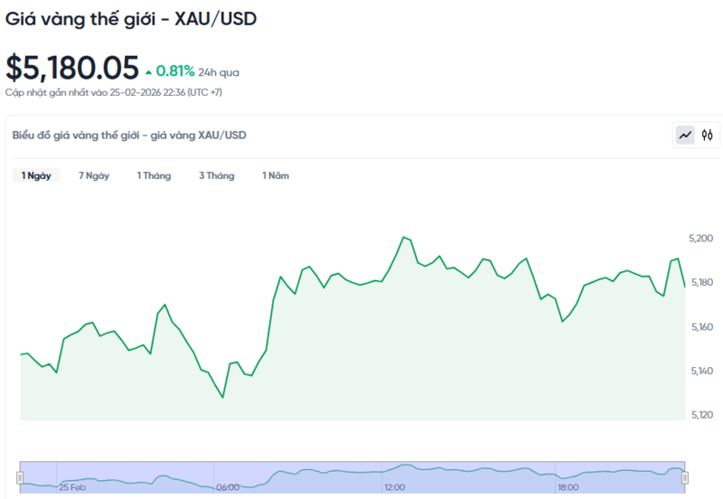The height and width of the screenshot is (499, 723).
Task: Click the 18:00 mark in the navigator
Action: point(568,487)
